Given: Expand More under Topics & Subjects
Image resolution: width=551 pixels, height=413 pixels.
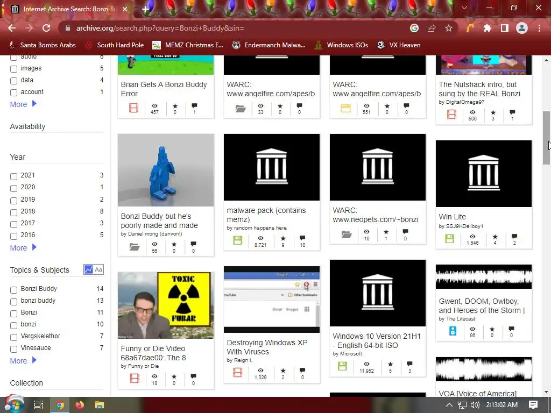Looking at the screenshot, I should pyautogui.click(x=23, y=361).
